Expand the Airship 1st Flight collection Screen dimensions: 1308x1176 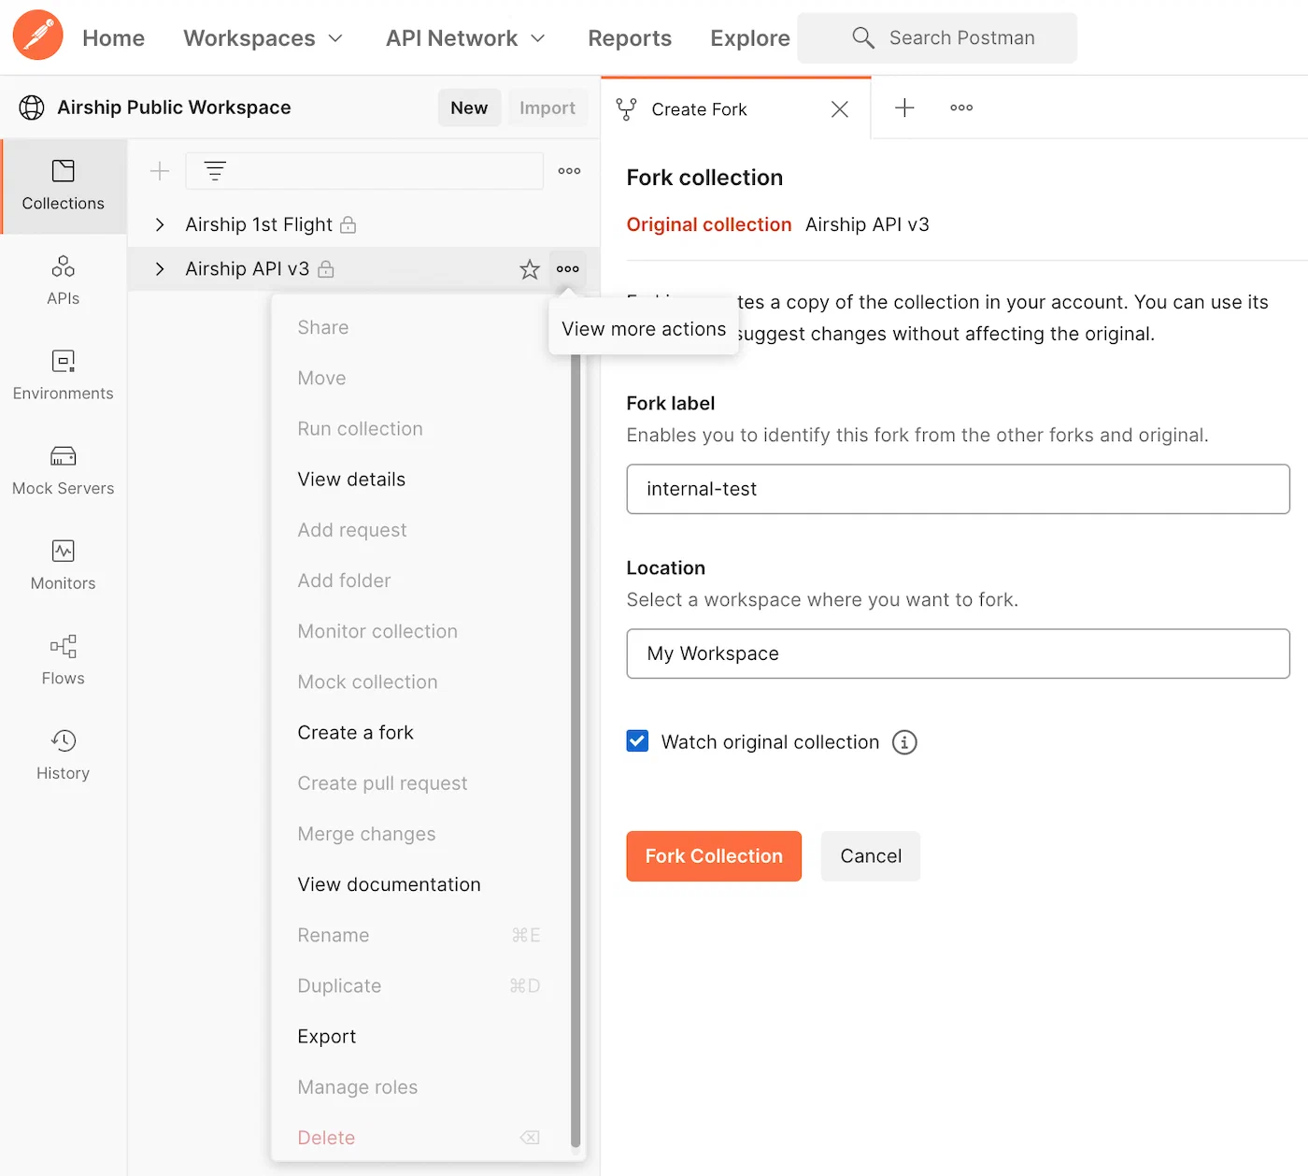pos(160,225)
